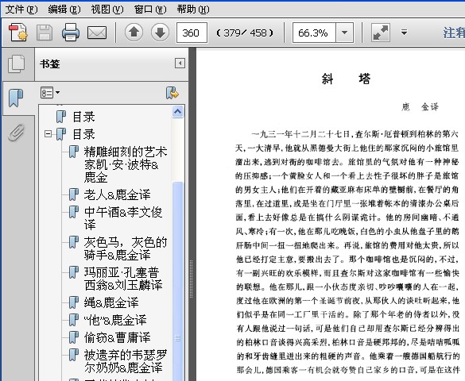Screen dimensions: 465x381
Task: Collapse the 书签 panel with arrow button
Action: 180,63
